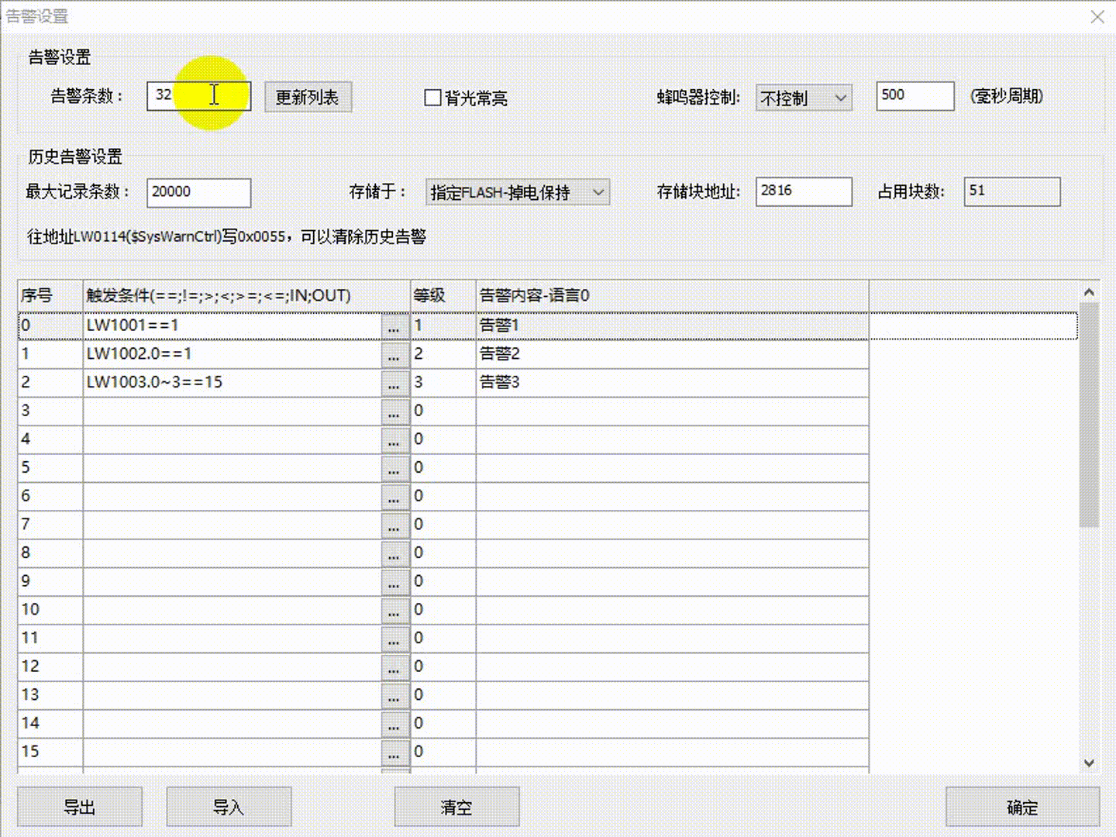Confirm settings with the 确定 button

1021,807
